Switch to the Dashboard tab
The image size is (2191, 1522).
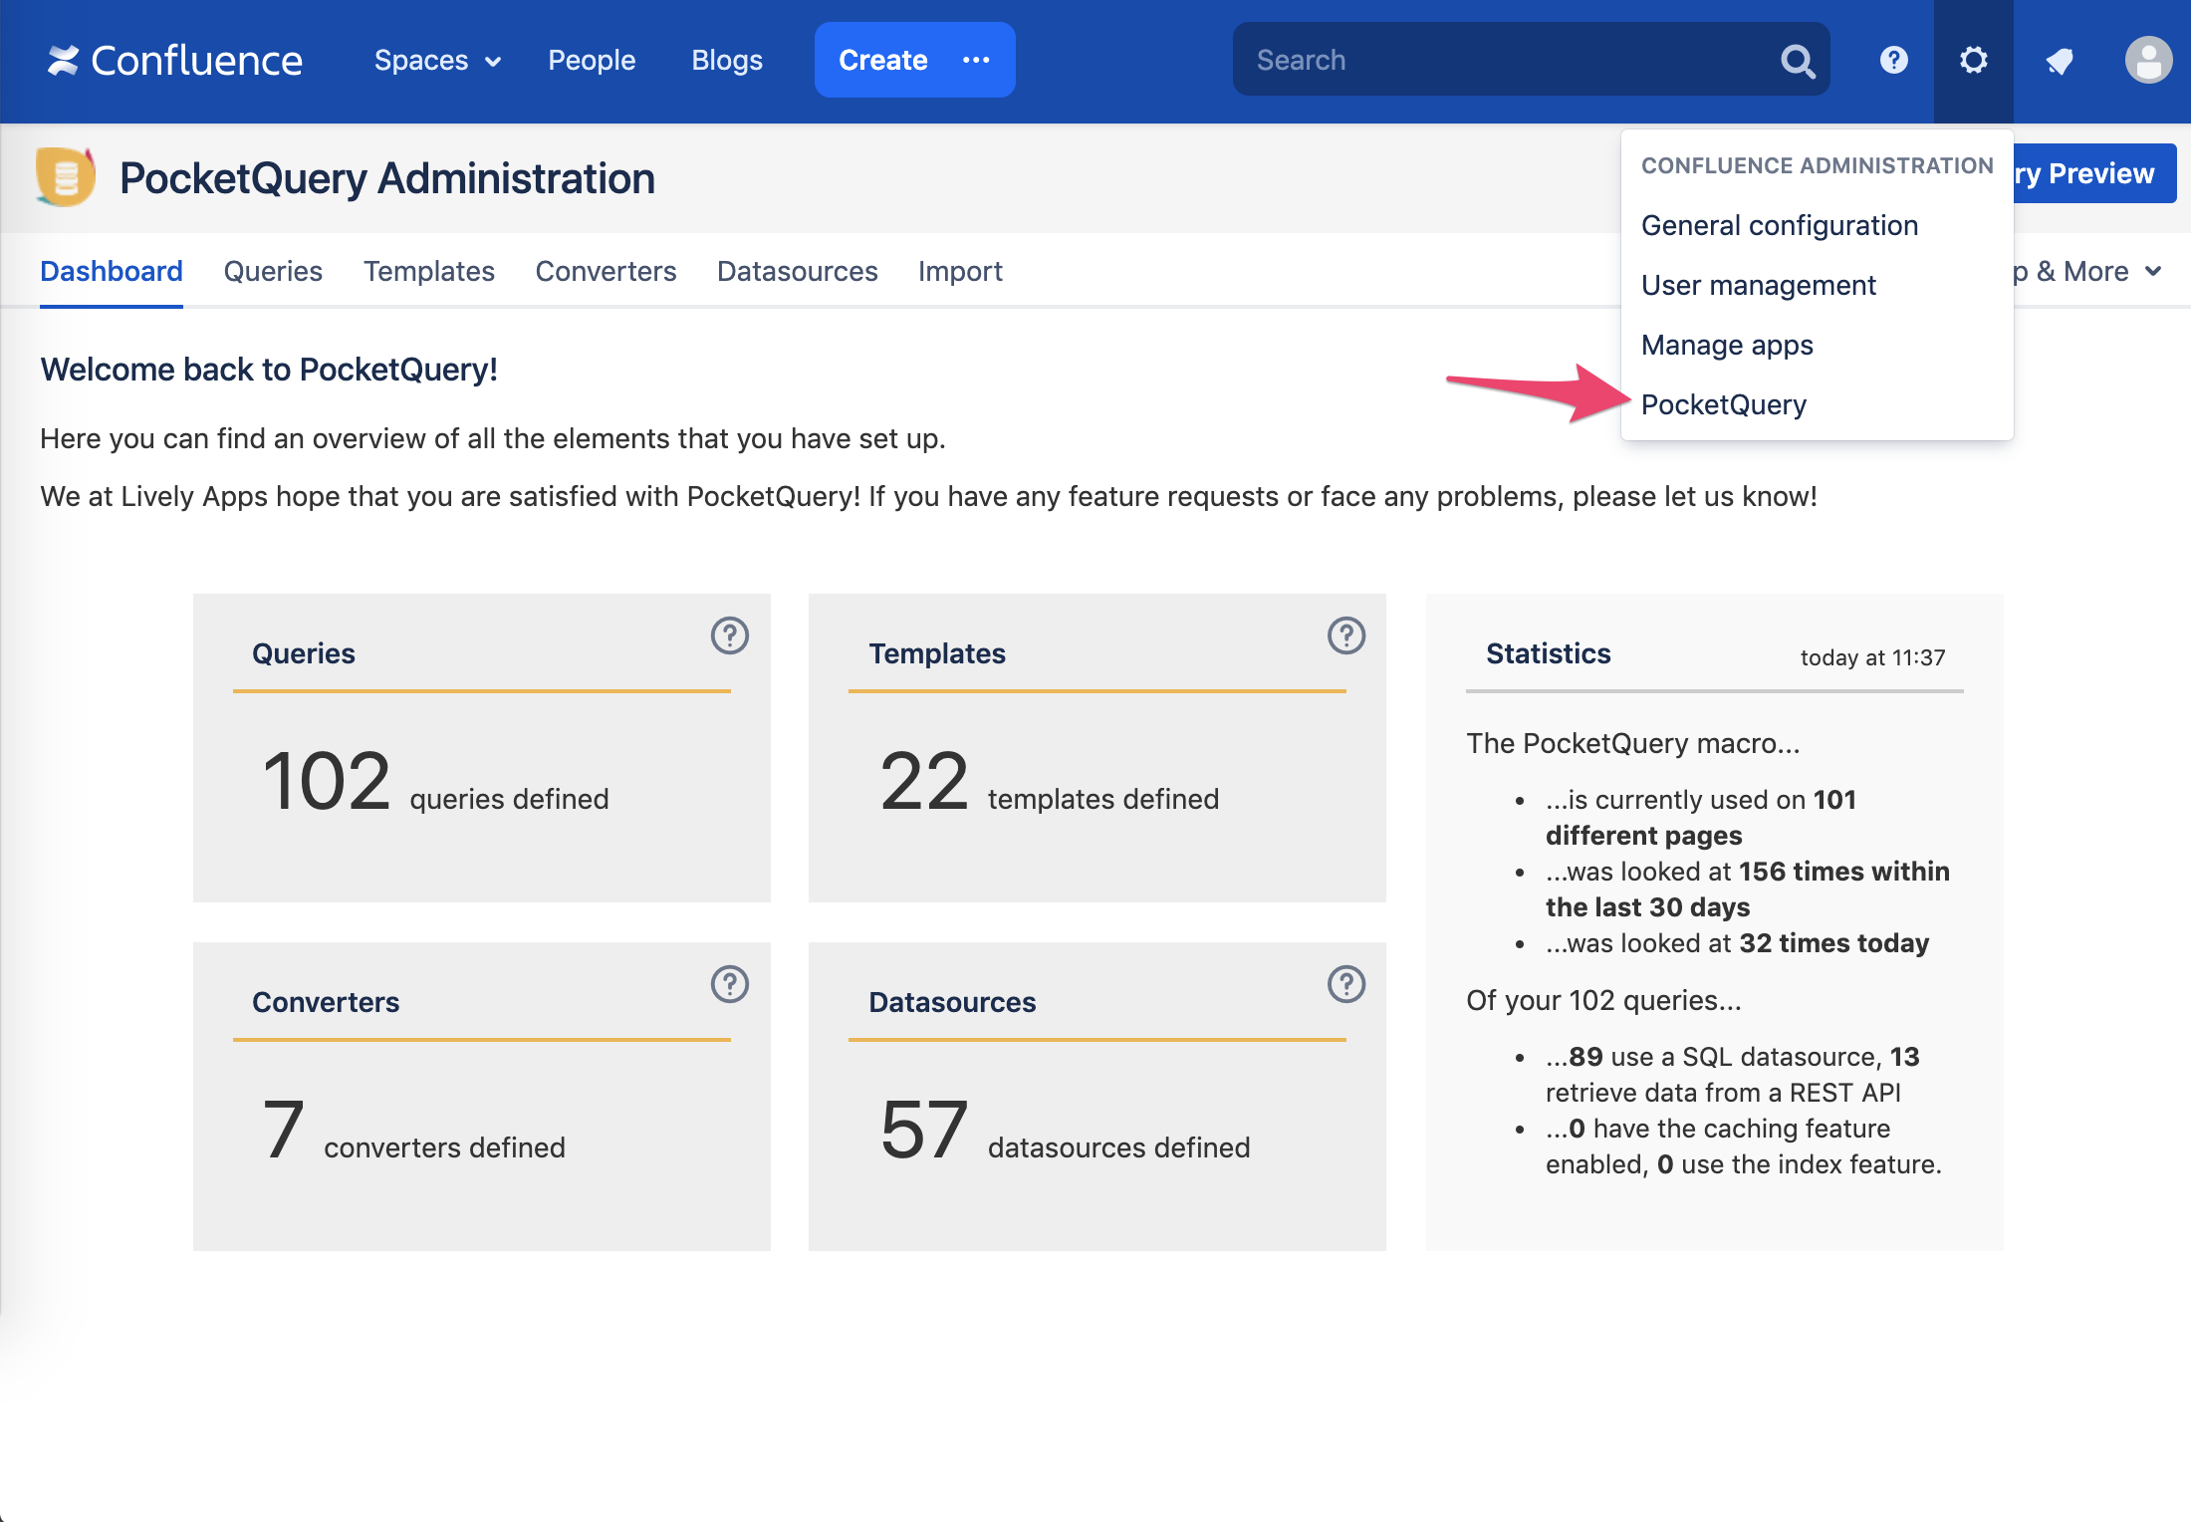[112, 271]
